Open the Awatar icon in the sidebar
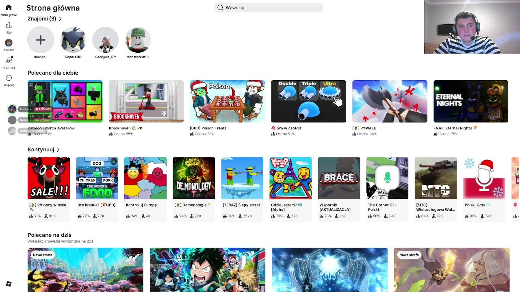The width and height of the screenshot is (520, 292). click(x=9, y=43)
